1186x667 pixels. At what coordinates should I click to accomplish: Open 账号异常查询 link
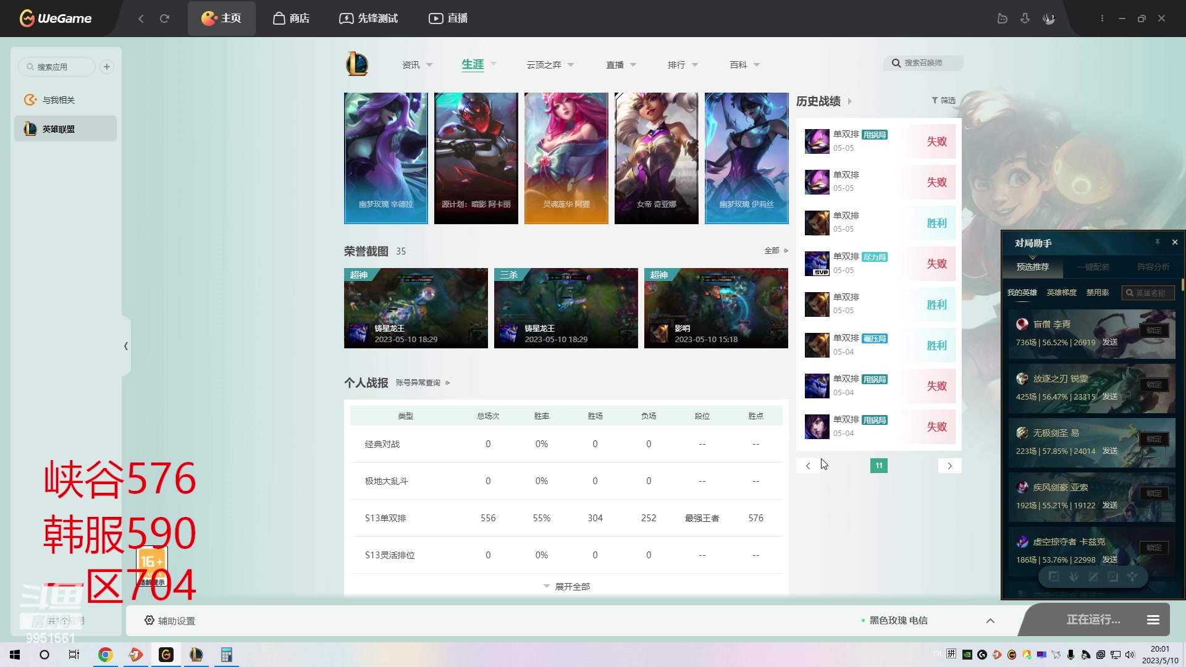click(x=423, y=383)
